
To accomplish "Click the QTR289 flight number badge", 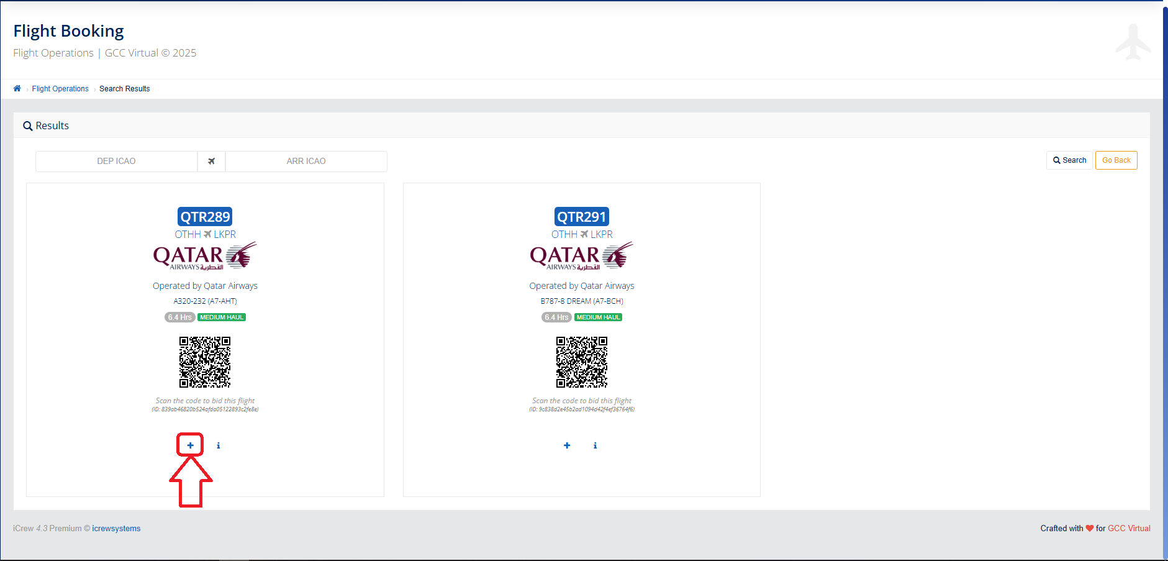I will click(x=205, y=217).
